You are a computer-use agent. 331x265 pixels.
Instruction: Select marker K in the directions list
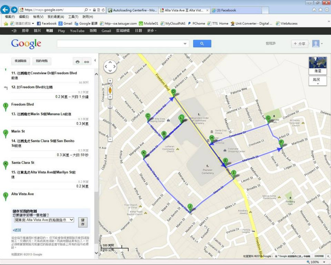click(6, 165)
